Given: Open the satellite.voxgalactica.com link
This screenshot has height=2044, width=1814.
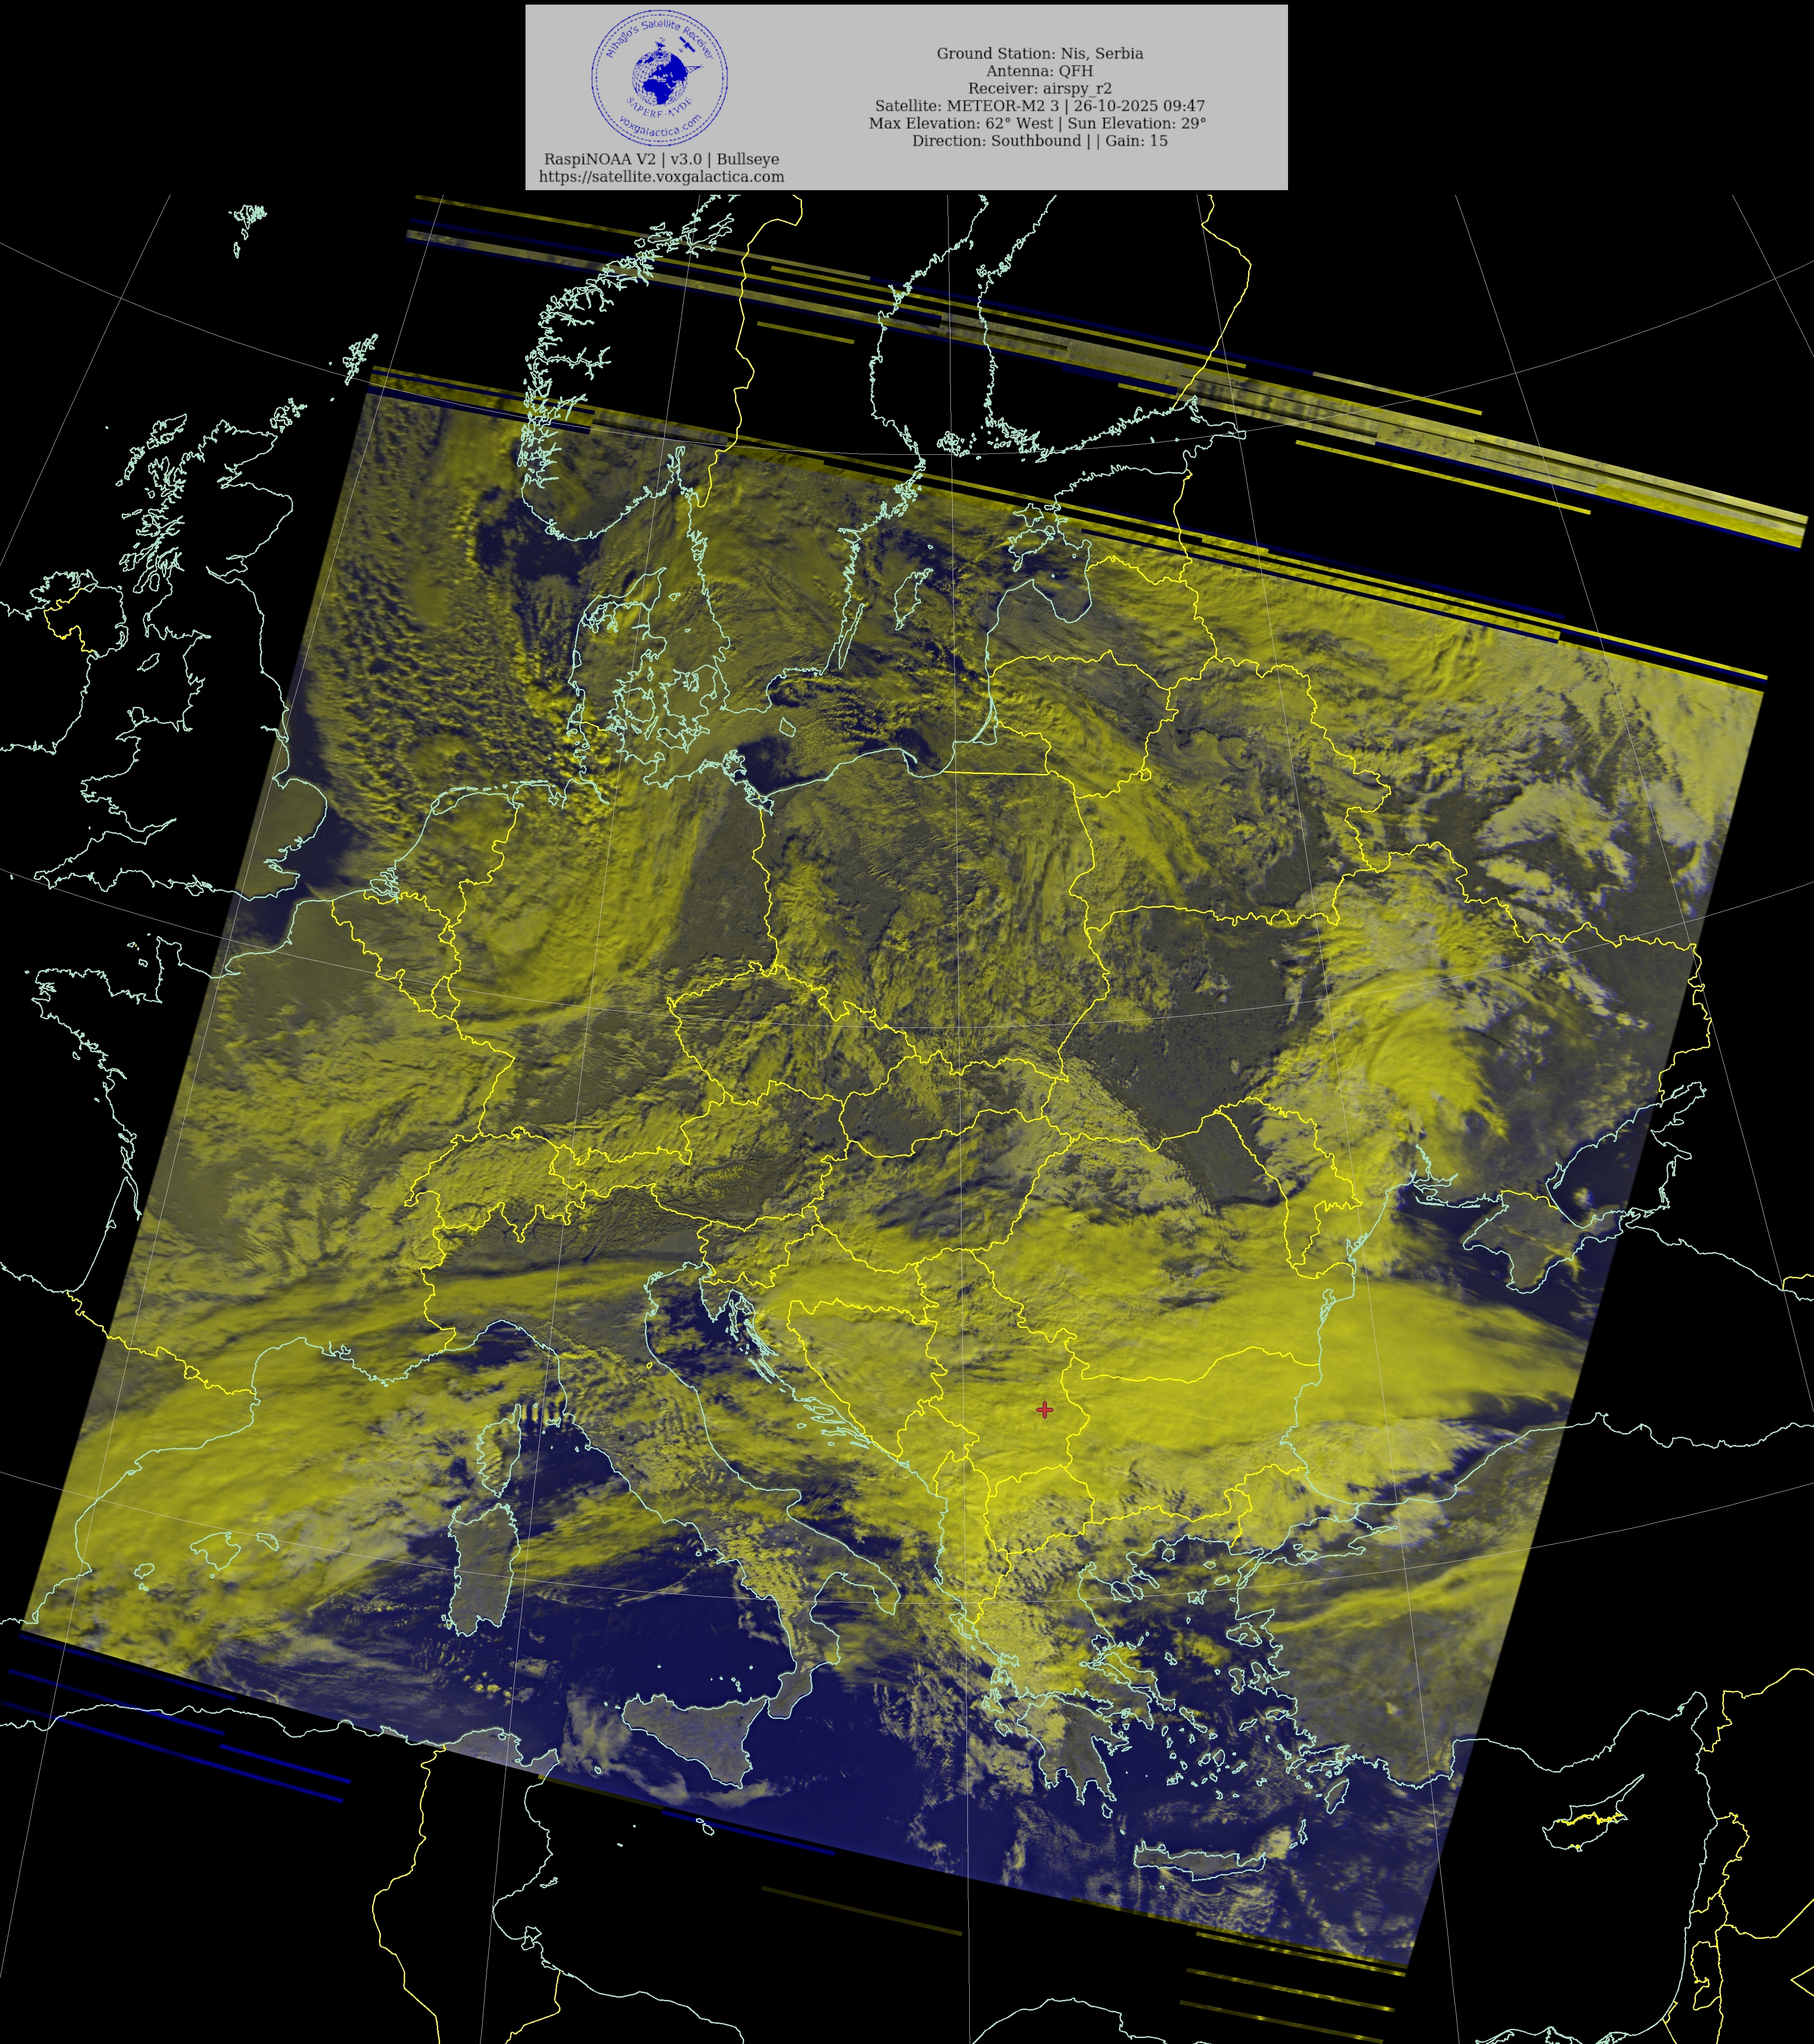Looking at the screenshot, I should coord(661,177).
